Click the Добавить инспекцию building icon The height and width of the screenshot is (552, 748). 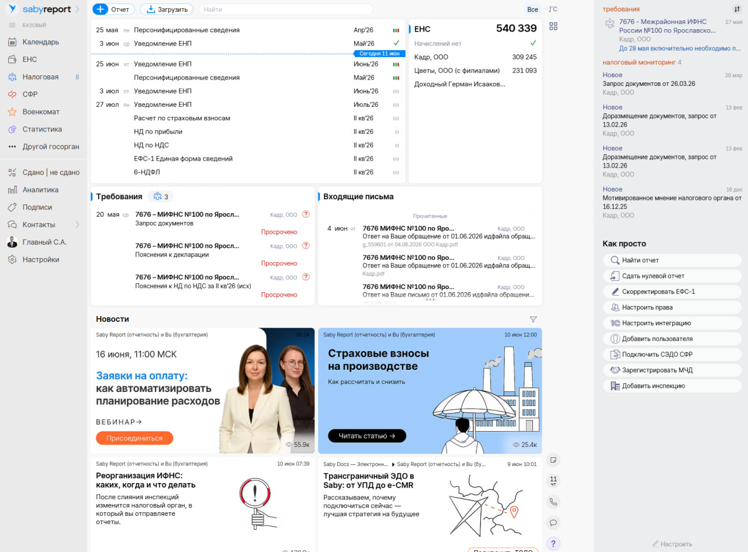pyautogui.click(x=615, y=386)
